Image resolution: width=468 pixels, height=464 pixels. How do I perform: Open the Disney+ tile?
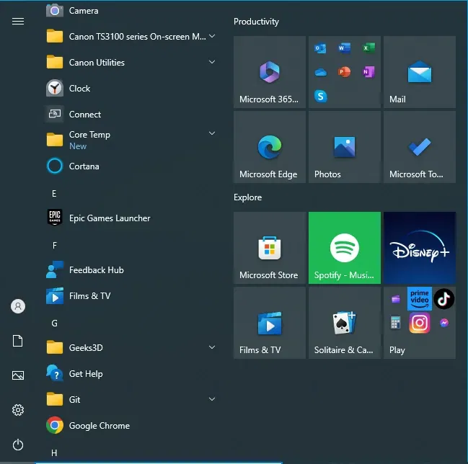tap(420, 248)
